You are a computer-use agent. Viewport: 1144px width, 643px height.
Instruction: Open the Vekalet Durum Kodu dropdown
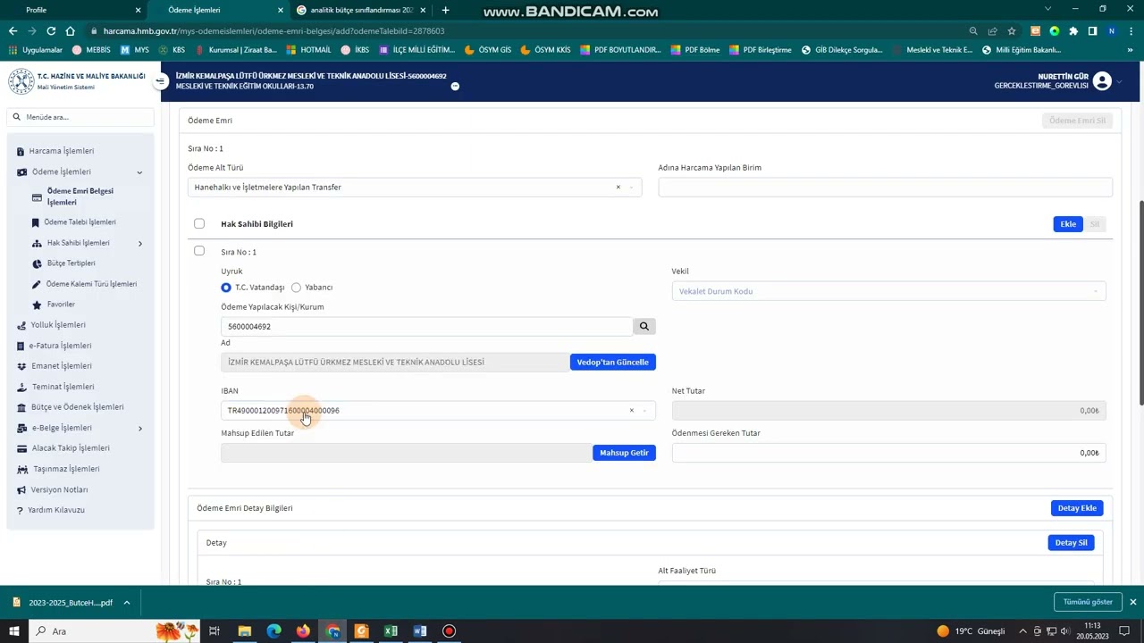[x=888, y=291]
